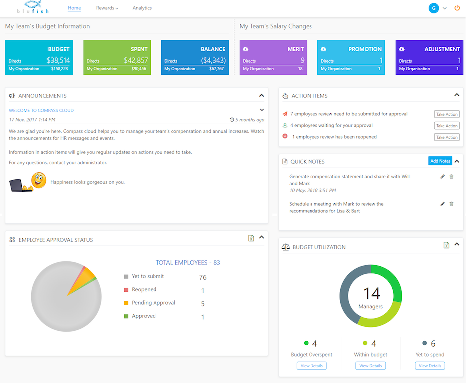Click the red sad face reopened icon
The height and width of the screenshot is (383, 466).
point(285,136)
